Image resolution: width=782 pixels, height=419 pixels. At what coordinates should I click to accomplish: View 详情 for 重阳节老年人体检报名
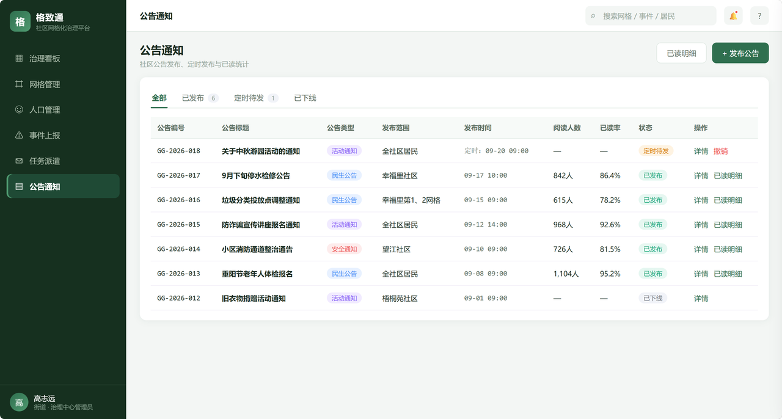pos(701,274)
